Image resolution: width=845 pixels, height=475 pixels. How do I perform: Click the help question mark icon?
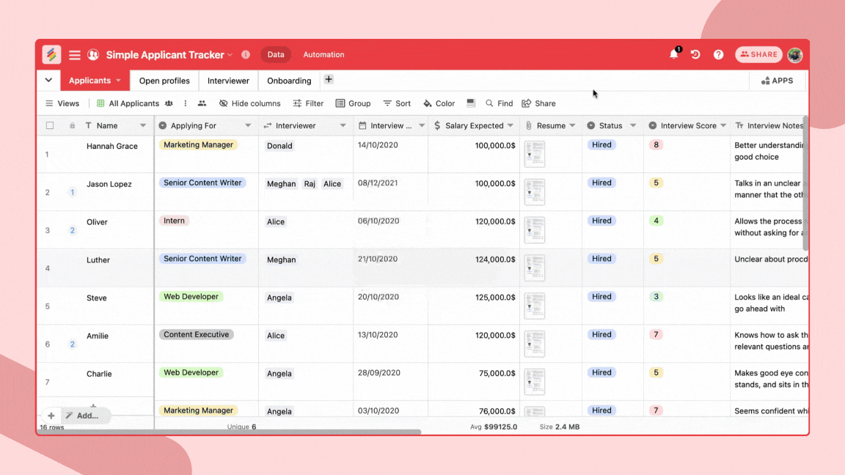(718, 54)
